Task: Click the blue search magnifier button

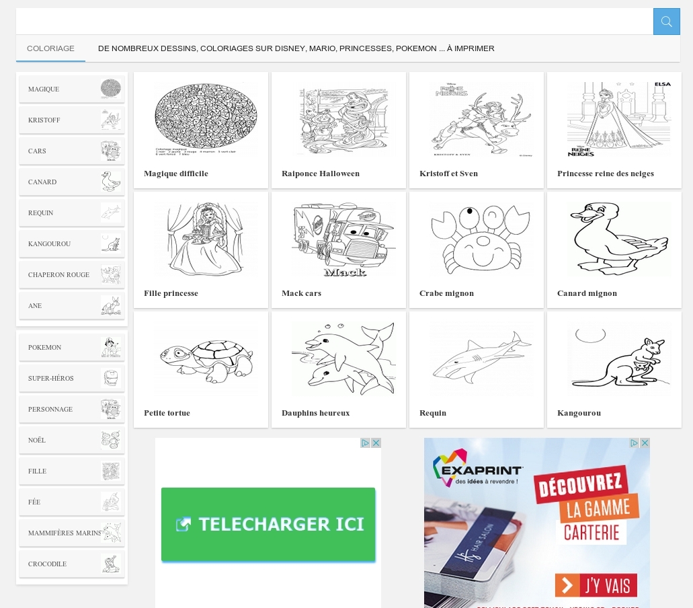Action: pyautogui.click(x=667, y=22)
